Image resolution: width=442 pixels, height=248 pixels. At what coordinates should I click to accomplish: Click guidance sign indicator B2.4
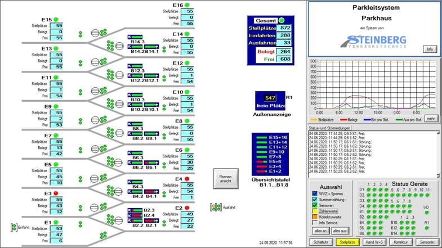coord(135,215)
